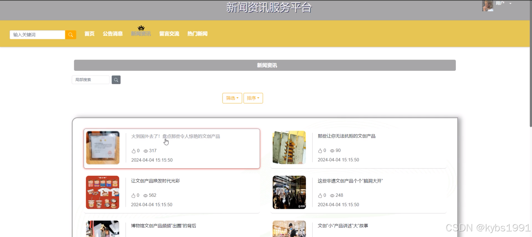The image size is (532, 237).
Task: Open article 让文创产品焕发时代光彩
Action: click(x=155, y=181)
